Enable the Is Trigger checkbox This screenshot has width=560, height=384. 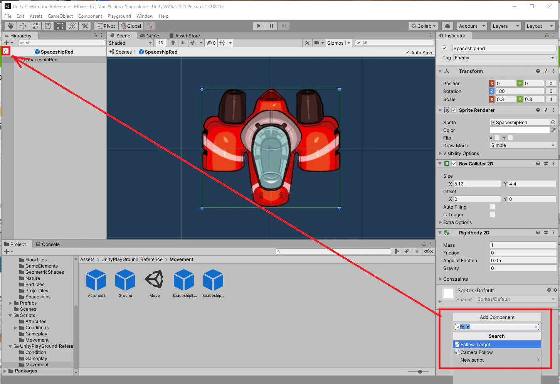(493, 214)
